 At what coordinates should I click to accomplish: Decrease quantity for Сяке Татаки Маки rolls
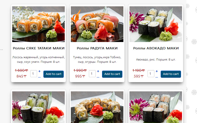click(x=39, y=77)
